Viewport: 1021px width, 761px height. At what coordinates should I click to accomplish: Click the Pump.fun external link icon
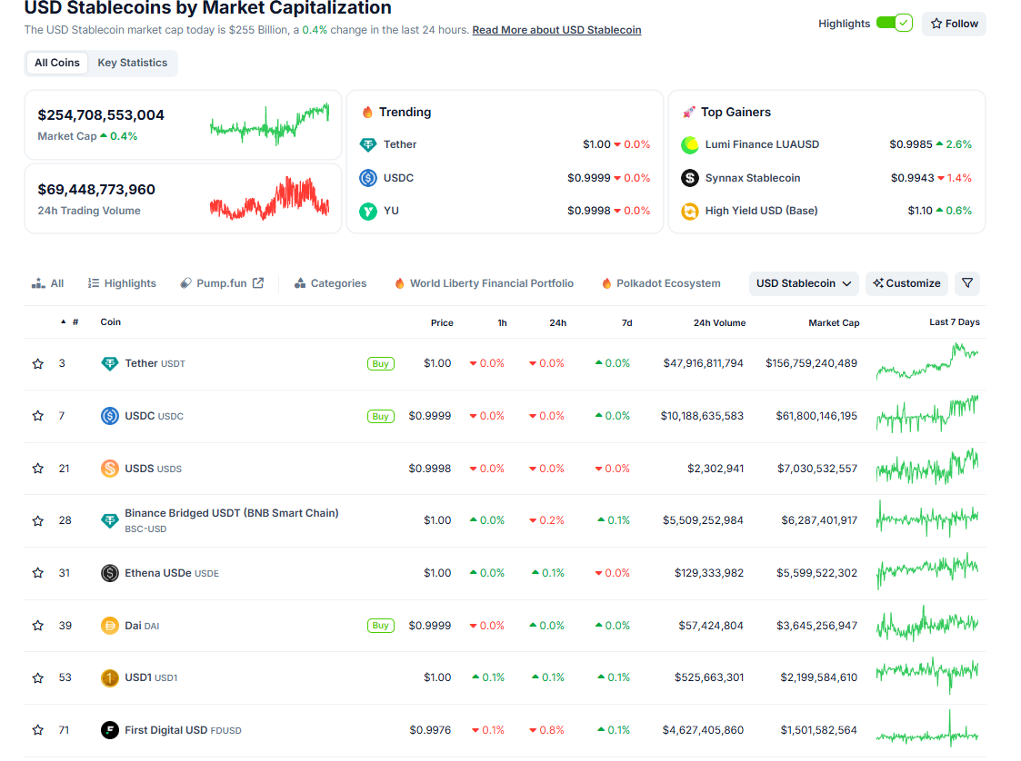pos(258,283)
